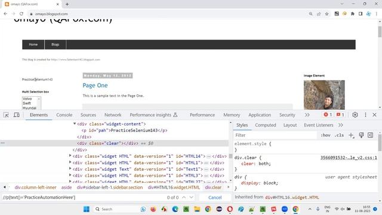Open DevTools three-dot customize menu
Viewport: 382px width, 215px height.
365,115
